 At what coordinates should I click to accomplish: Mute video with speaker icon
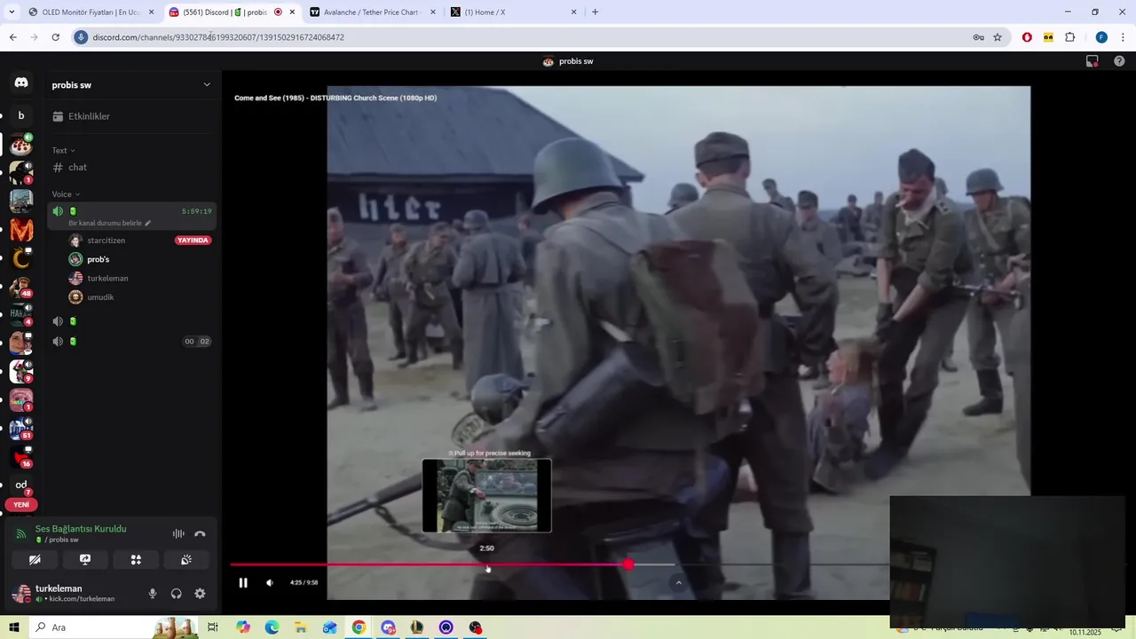point(270,583)
